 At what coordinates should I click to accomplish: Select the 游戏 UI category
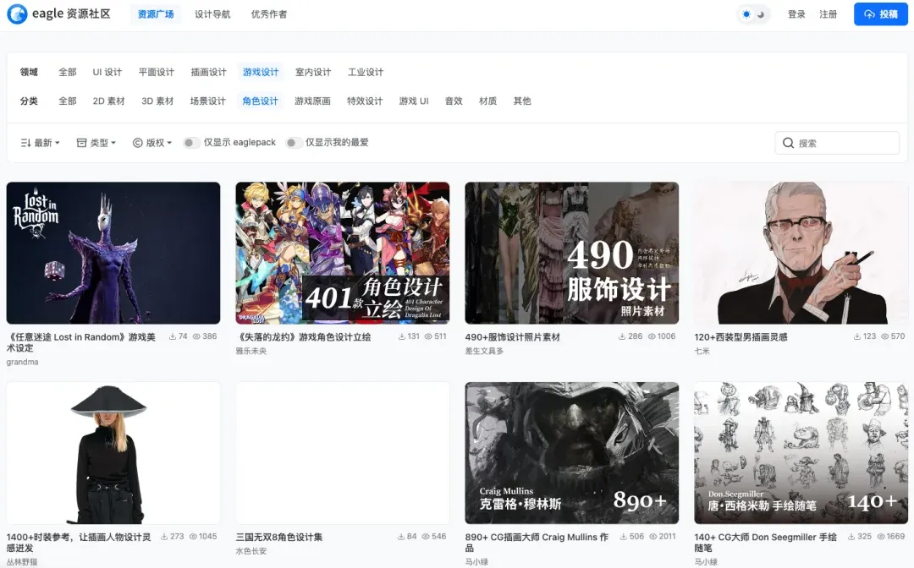coord(414,101)
